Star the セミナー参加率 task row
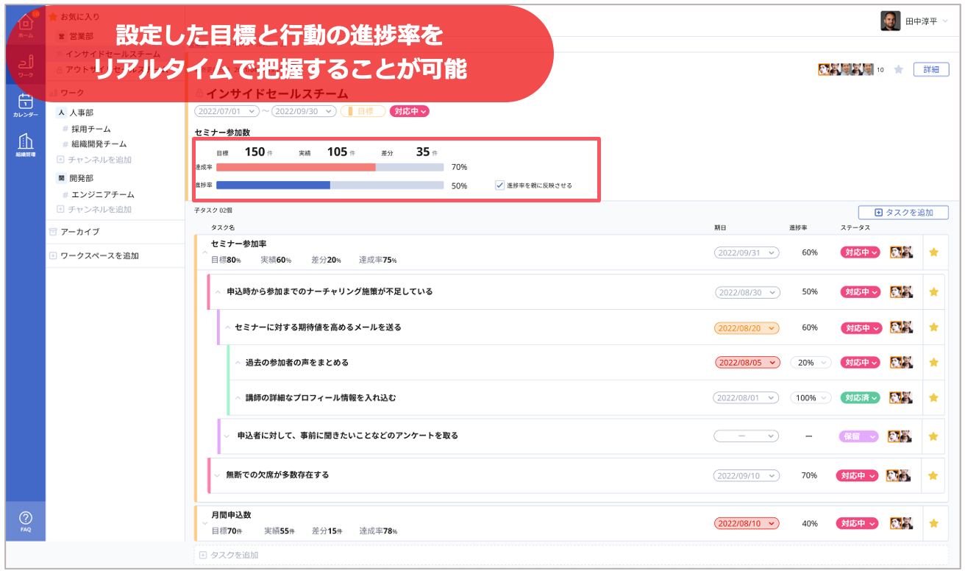The width and height of the screenshot is (965, 571). tap(933, 252)
